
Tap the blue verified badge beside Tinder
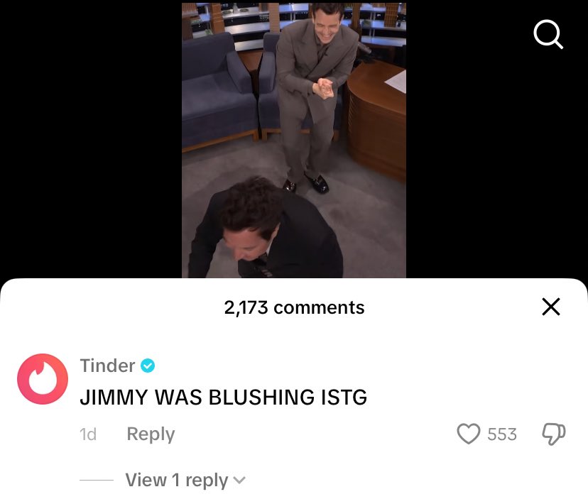click(148, 365)
